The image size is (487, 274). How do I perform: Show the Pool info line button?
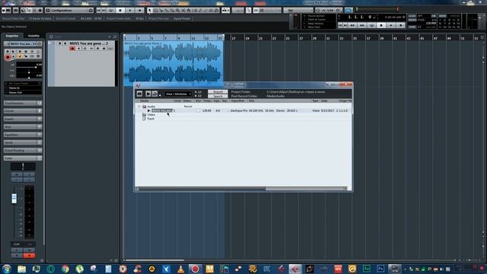(139, 94)
